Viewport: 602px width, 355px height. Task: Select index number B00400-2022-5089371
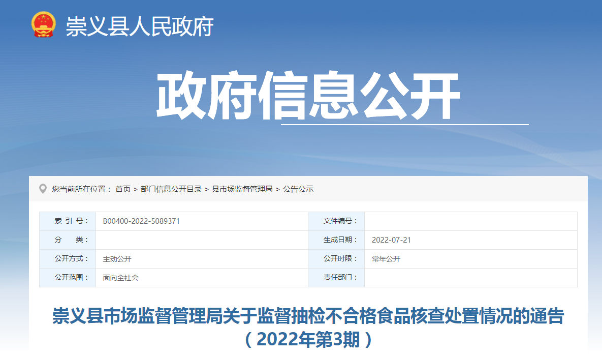coord(141,221)
